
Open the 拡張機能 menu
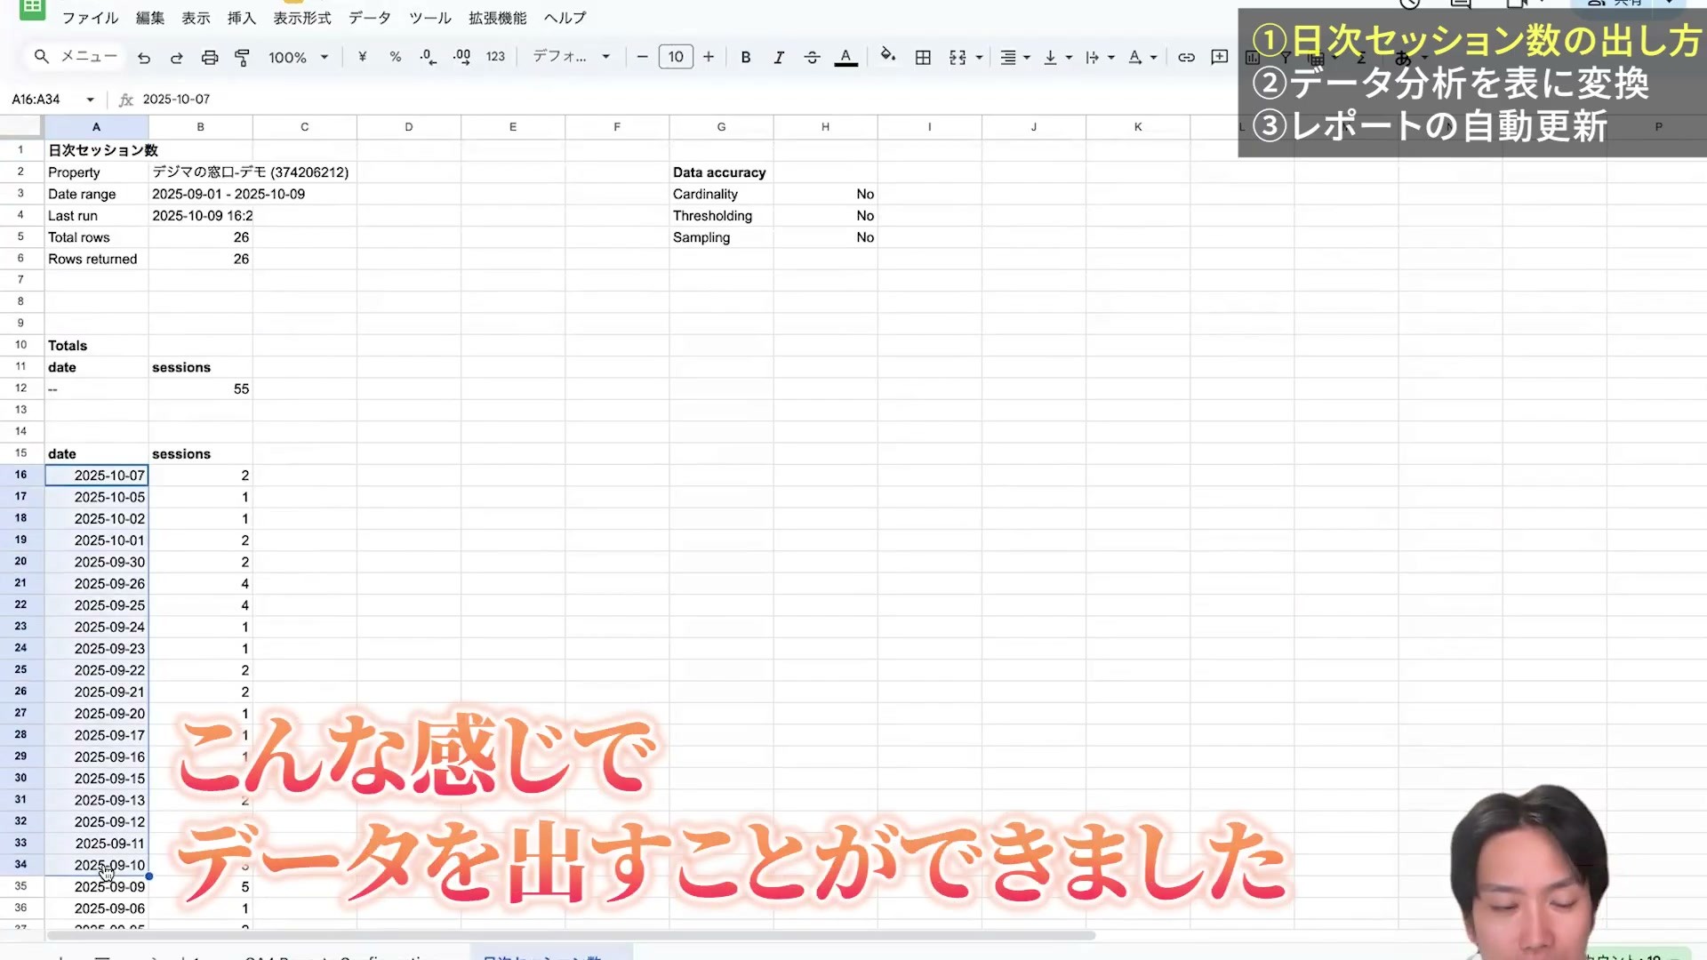(x=498, y=18)
